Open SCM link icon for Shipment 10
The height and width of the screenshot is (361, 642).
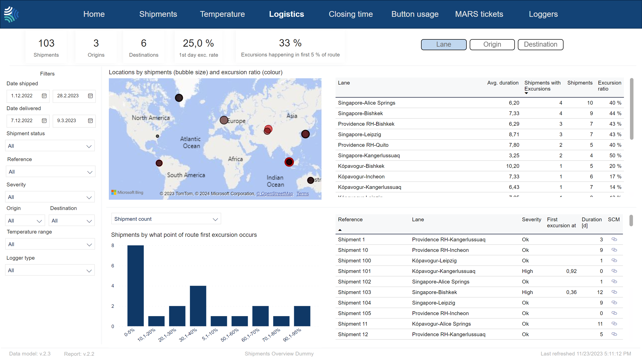tap(614, 250)
